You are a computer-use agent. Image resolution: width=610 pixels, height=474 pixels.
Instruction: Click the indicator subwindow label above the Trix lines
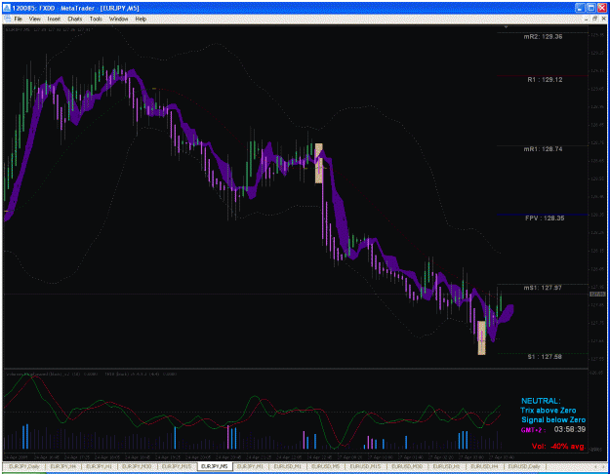(92, 375)
